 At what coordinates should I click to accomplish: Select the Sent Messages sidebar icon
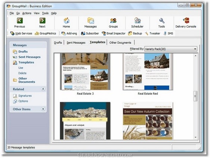[x=15, y=57]
